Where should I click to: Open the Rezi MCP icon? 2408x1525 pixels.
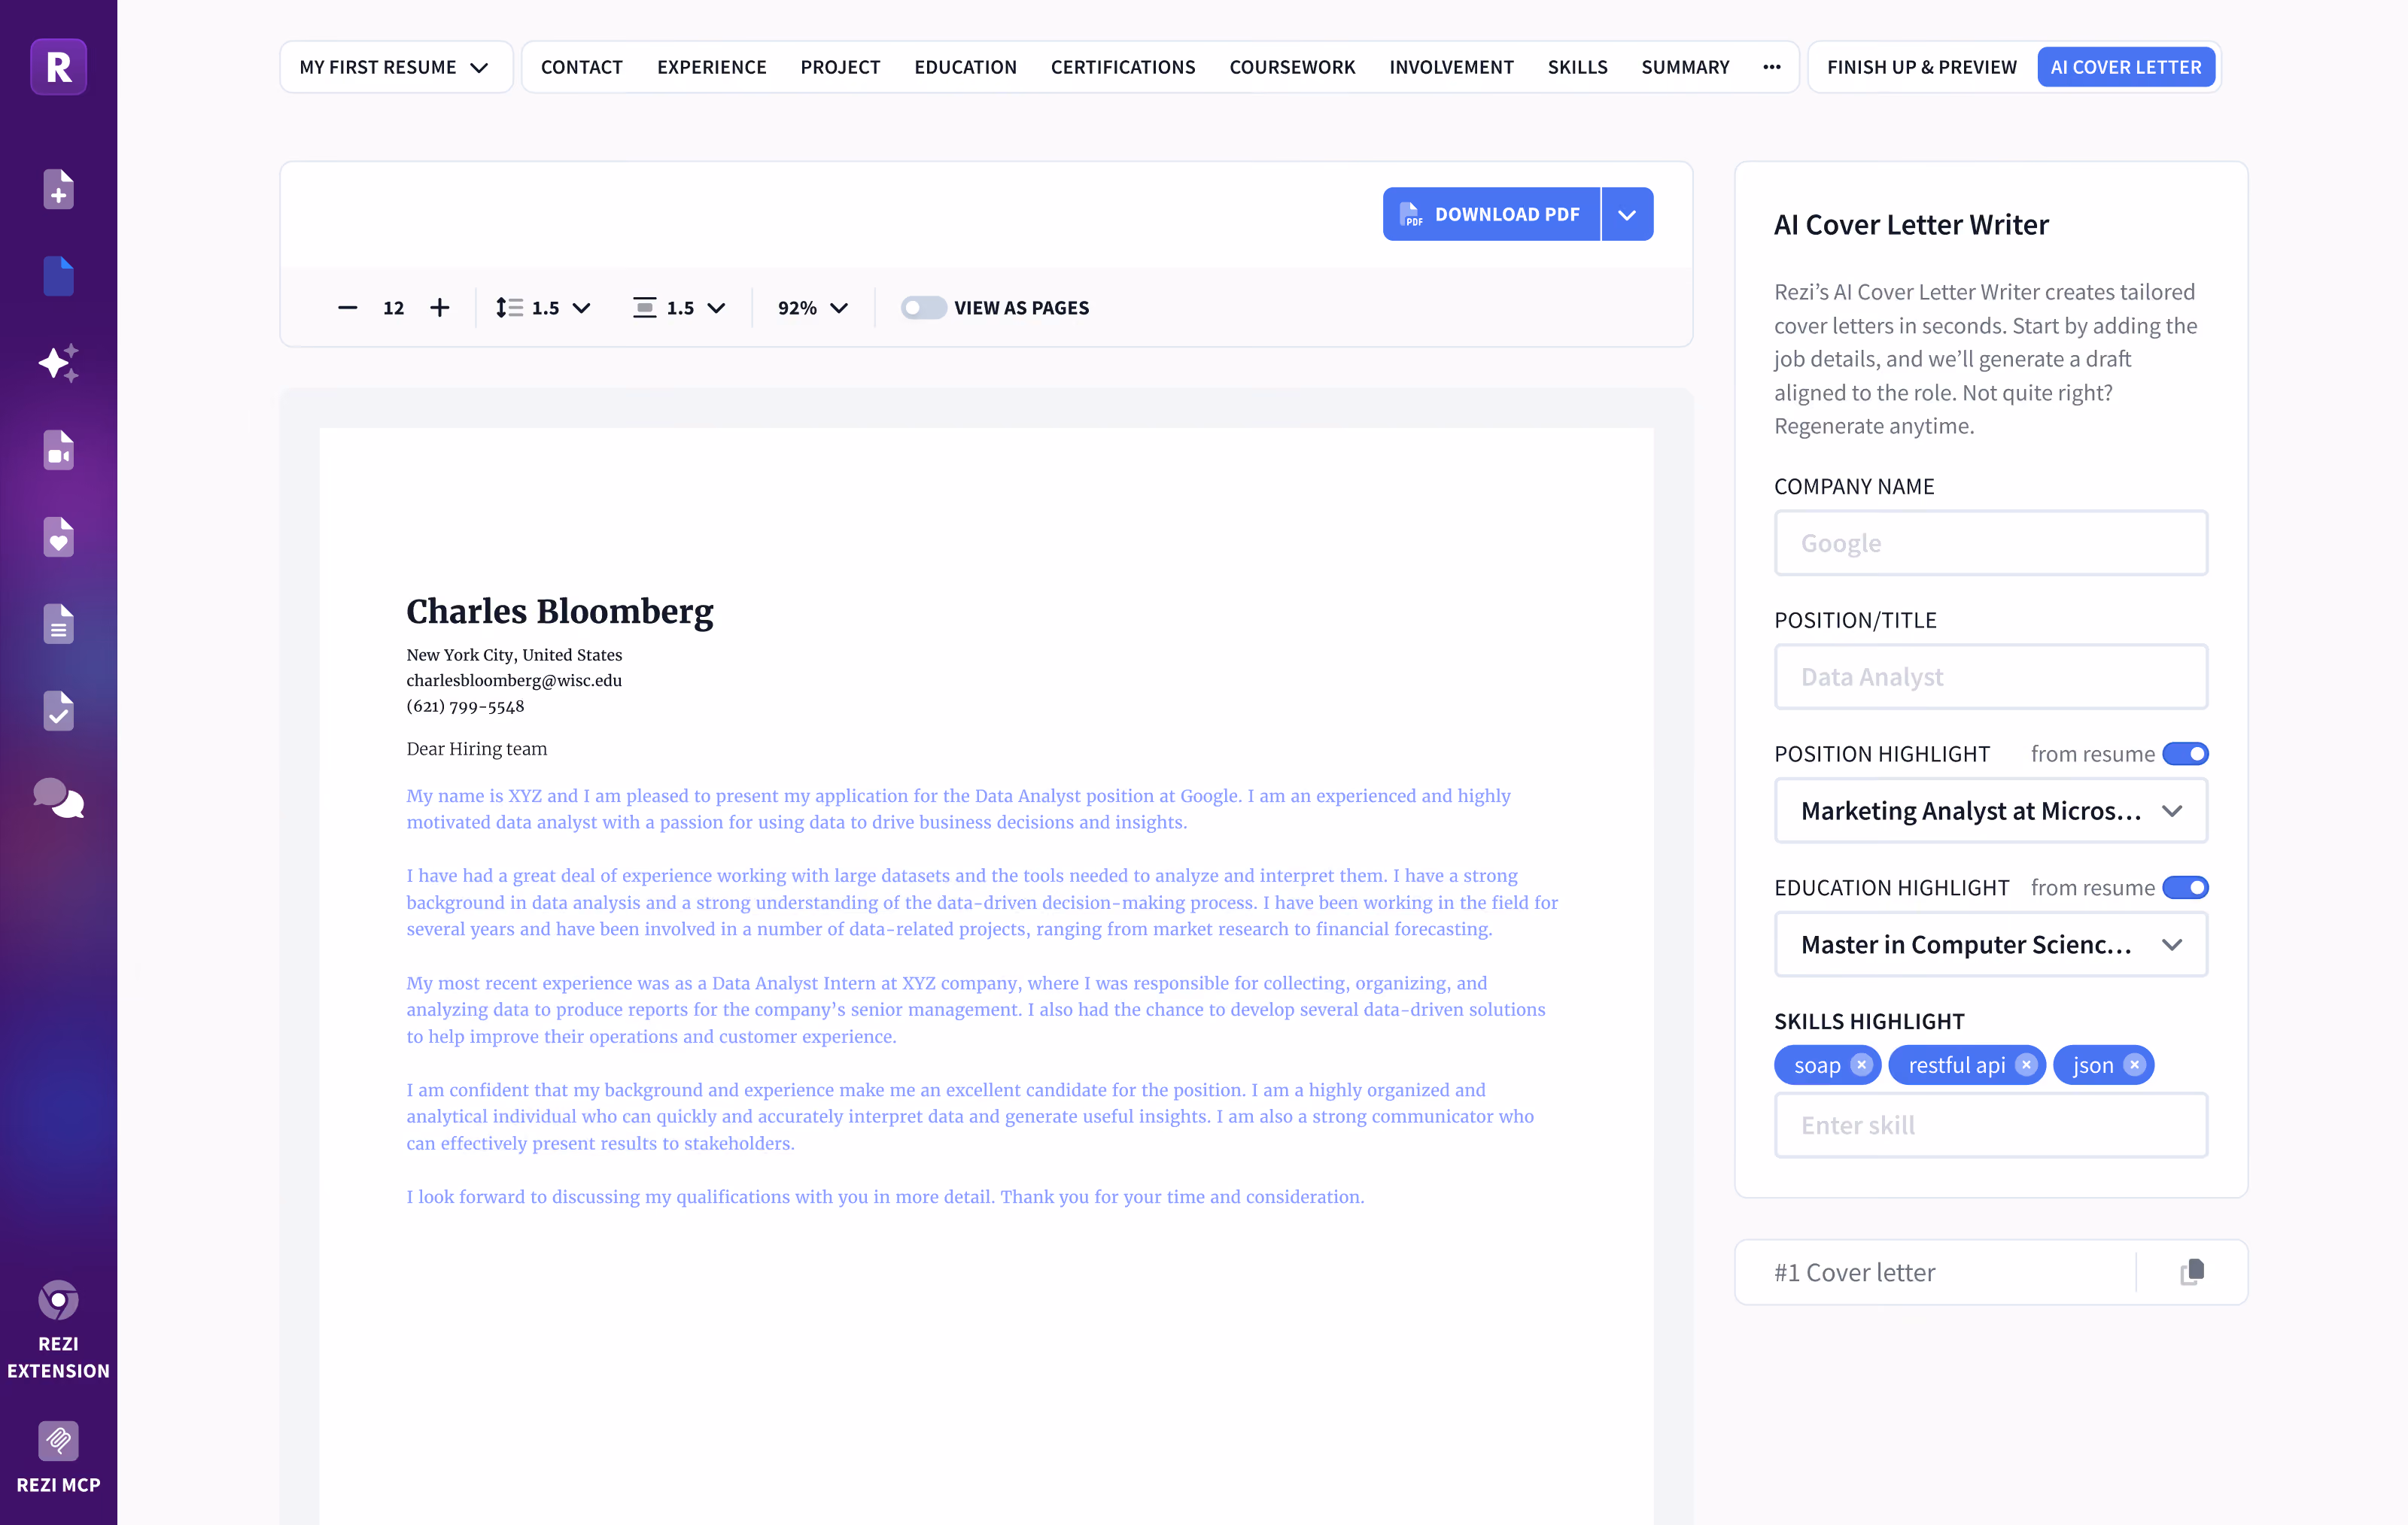coord(58,1441)
